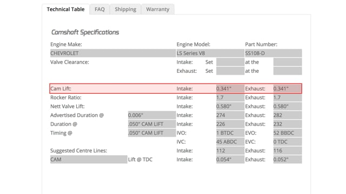This screenshot has width=346, height=194.
Task: Click the exhaust advertised duration 282 field
Action: click(288, 115)
